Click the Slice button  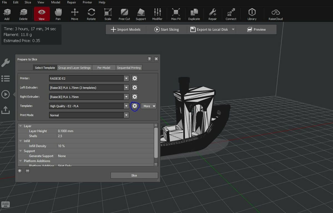coord(134,175)
